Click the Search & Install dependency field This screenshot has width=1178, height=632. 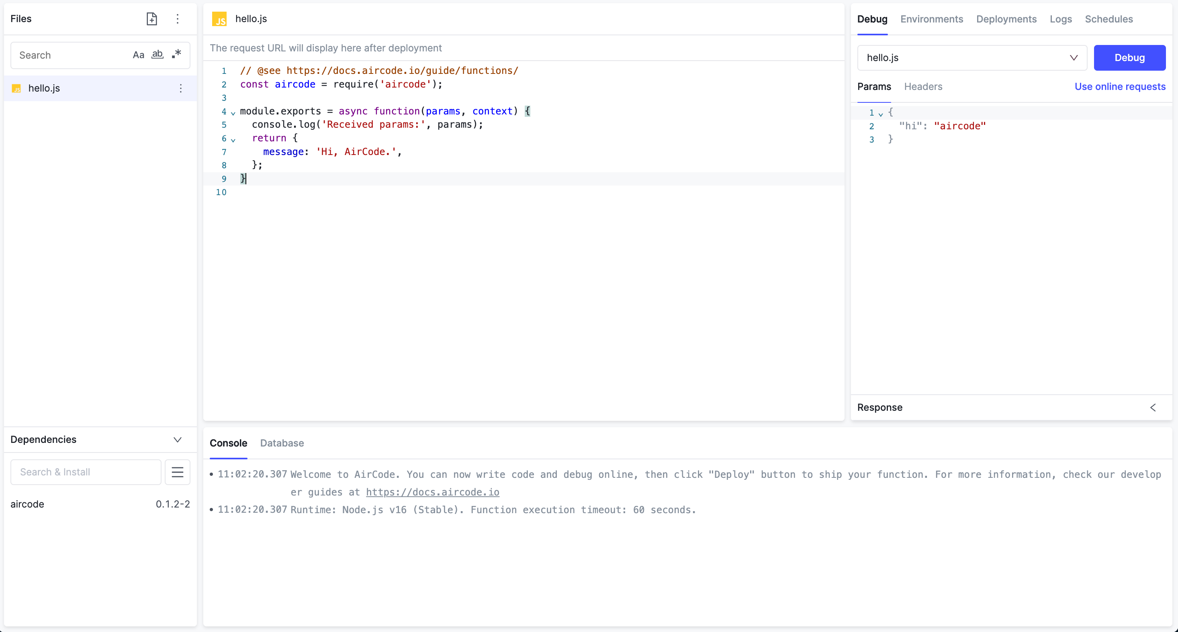click(x=86, y=472)
